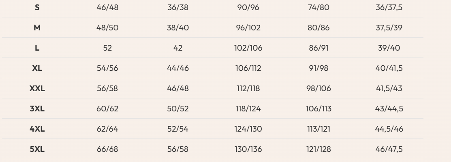The width and height of the screenshot is (451, 162).
Task: Click the 66/68 value in 5XL row
Action: point(107,149)
